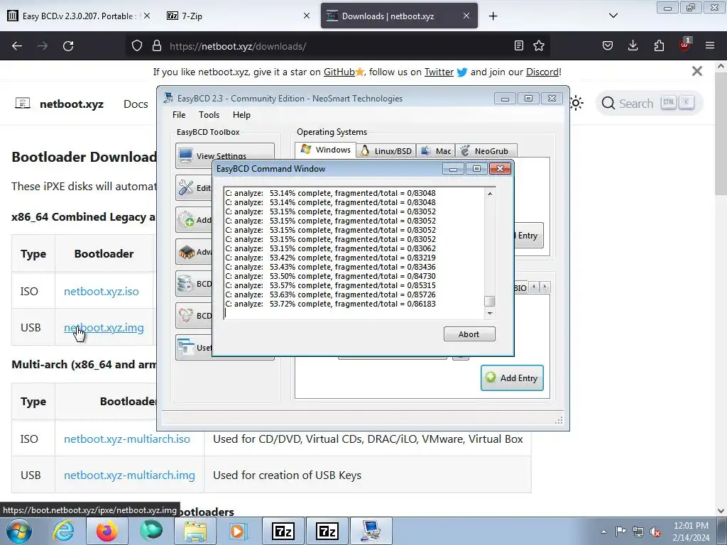Follow the GitHub link in banner
Viewport: 727px width, 545px height.
click(x=339, y=72)
